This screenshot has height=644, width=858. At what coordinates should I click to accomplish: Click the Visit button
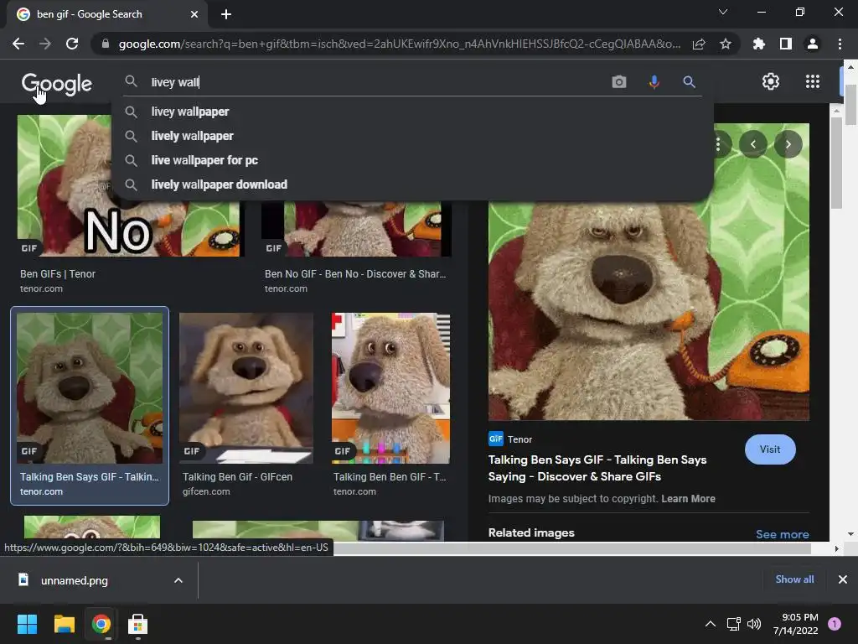[770, 449]
